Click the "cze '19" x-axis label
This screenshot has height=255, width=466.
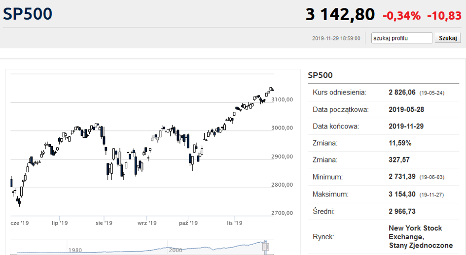(x=20, y=223)
